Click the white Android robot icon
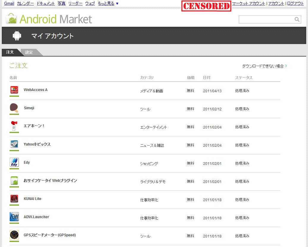Viewport: 308px width, 247px height. 17,36
